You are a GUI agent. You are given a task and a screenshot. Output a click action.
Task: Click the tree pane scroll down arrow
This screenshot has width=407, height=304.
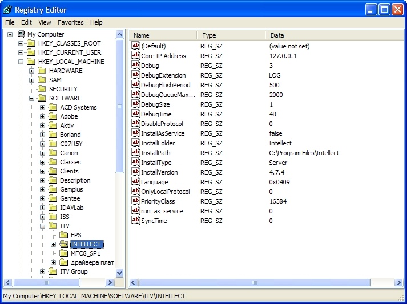[x=120, y=273]
